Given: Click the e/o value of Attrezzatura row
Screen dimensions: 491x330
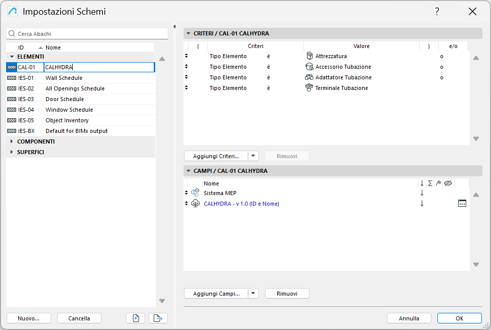Looking at the screenshot, I should pos(441,57).
